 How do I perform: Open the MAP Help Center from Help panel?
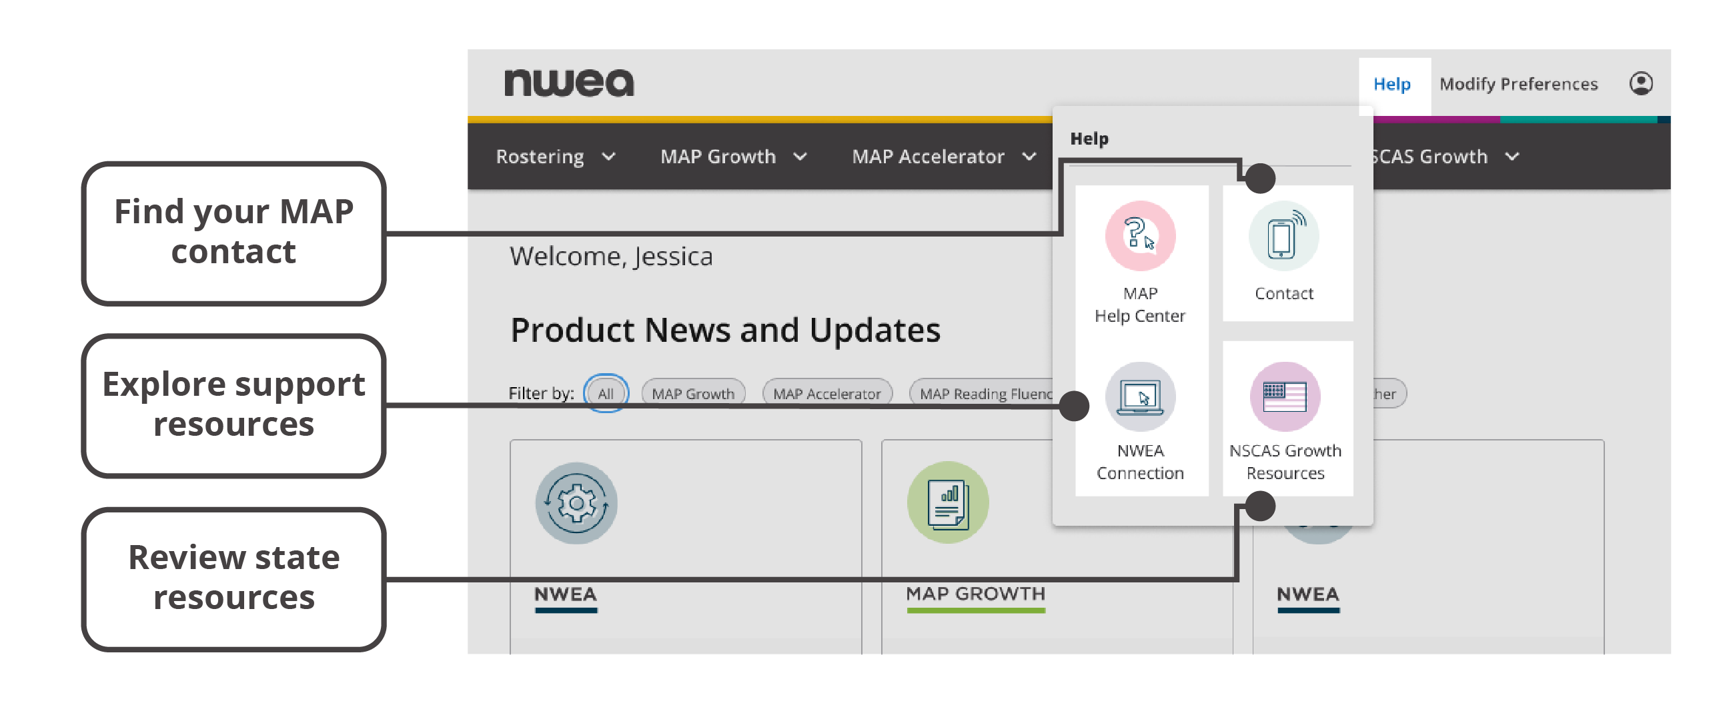click(x=1141, y=261)
